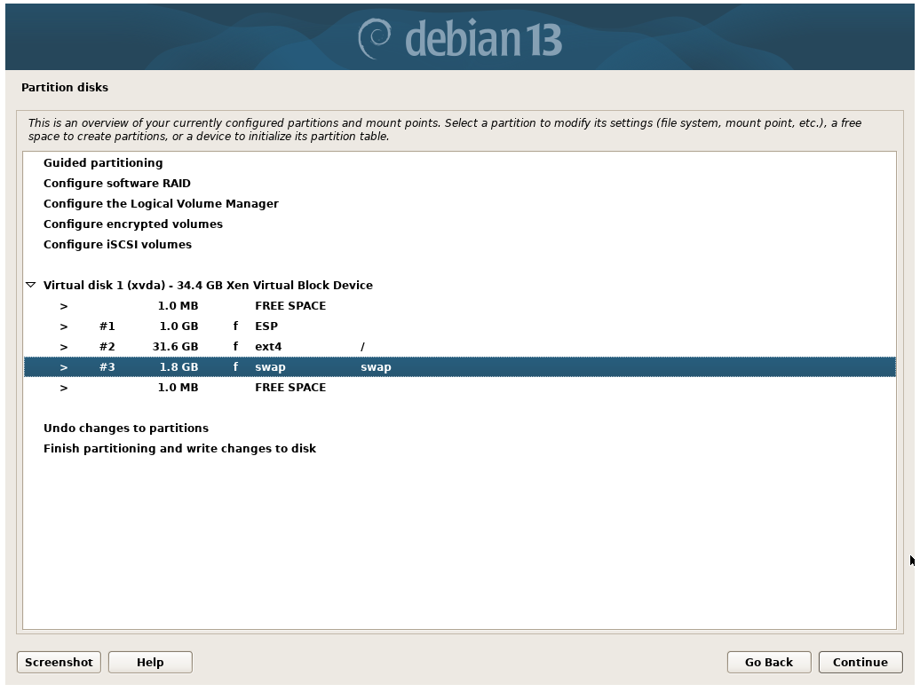Click the 31.6 GB size value
Viewport: 920px width, 692px height.
[x=176, y=347]
